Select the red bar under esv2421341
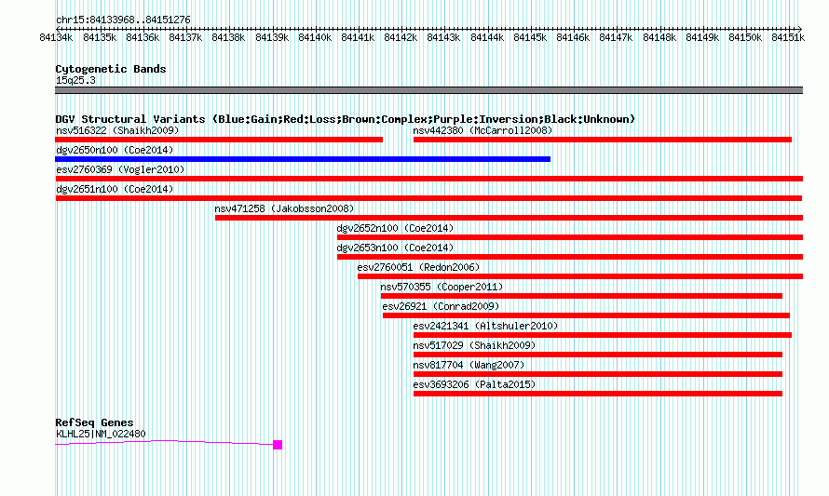 pos(602,335)
